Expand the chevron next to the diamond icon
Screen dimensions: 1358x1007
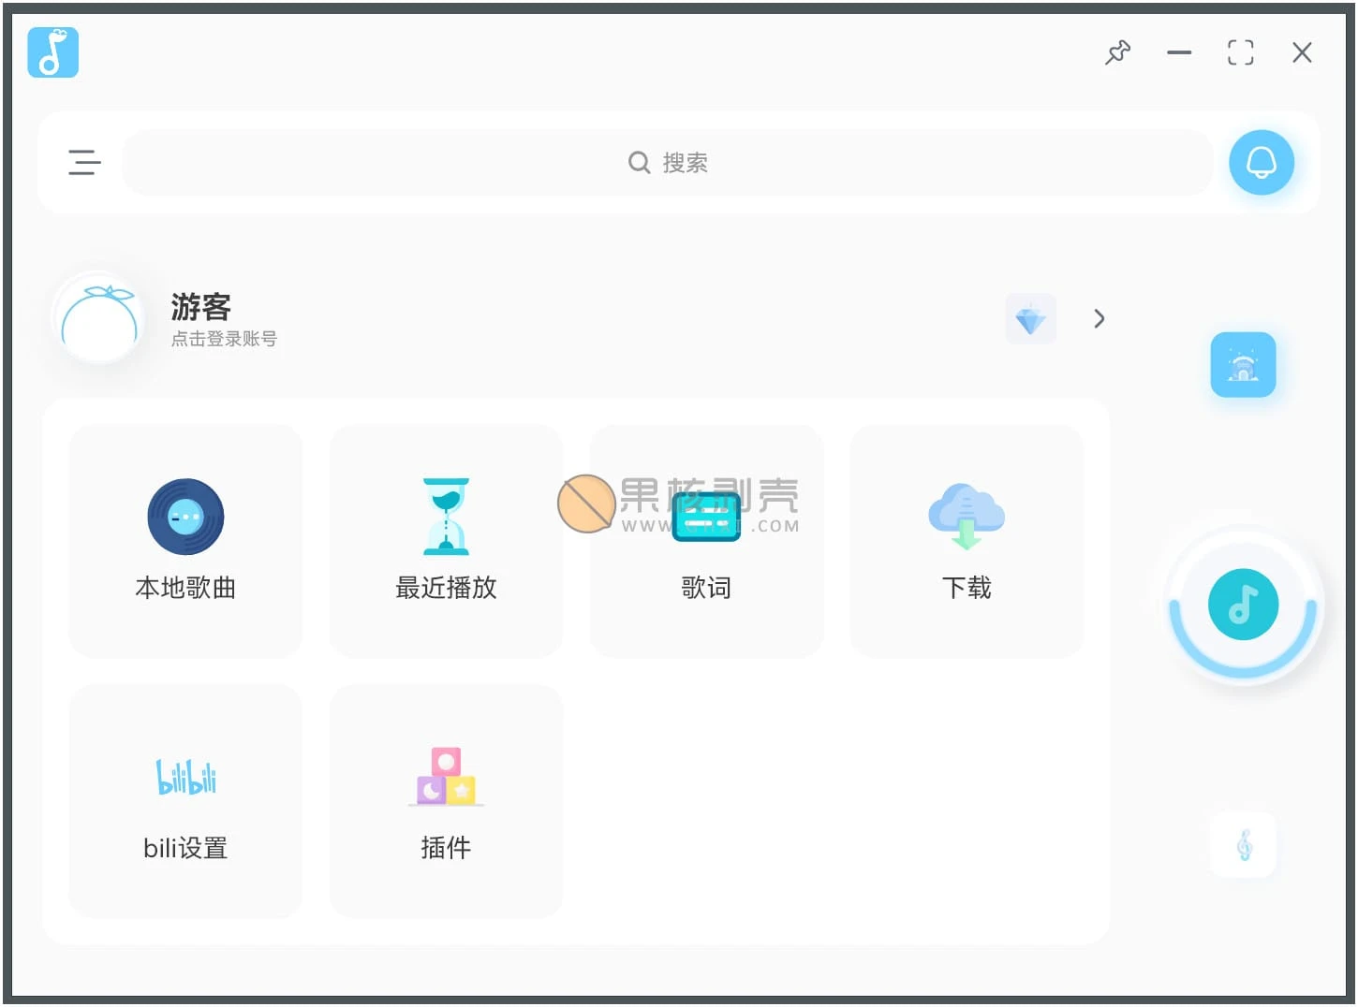pos(1099,318)
